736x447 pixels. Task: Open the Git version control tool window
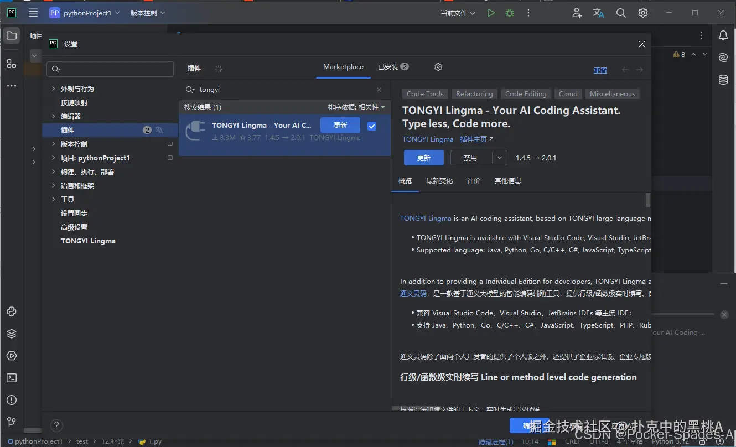pyautogui.click(x=11, y=422)
